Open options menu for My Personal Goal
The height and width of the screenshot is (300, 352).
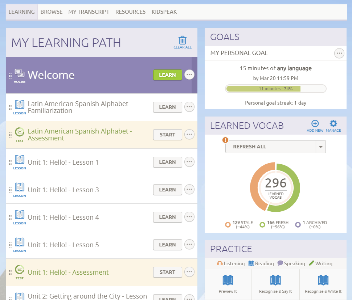pyautogui.click(x=339, y=53)
